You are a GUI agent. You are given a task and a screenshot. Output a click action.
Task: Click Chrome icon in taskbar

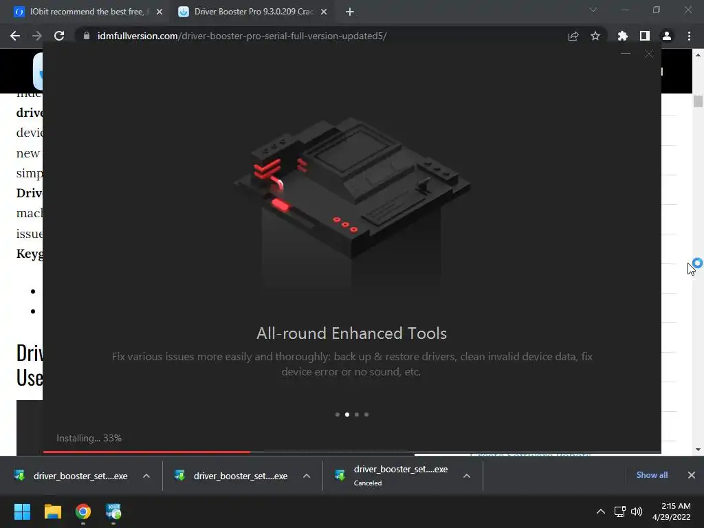(x=83, y=511)
